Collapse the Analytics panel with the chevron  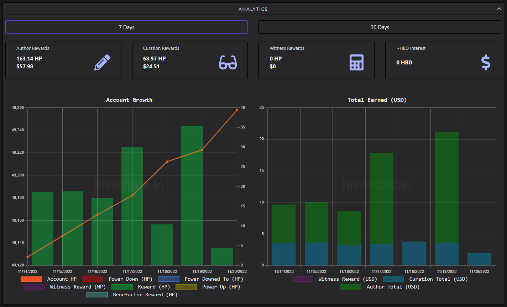499,9
